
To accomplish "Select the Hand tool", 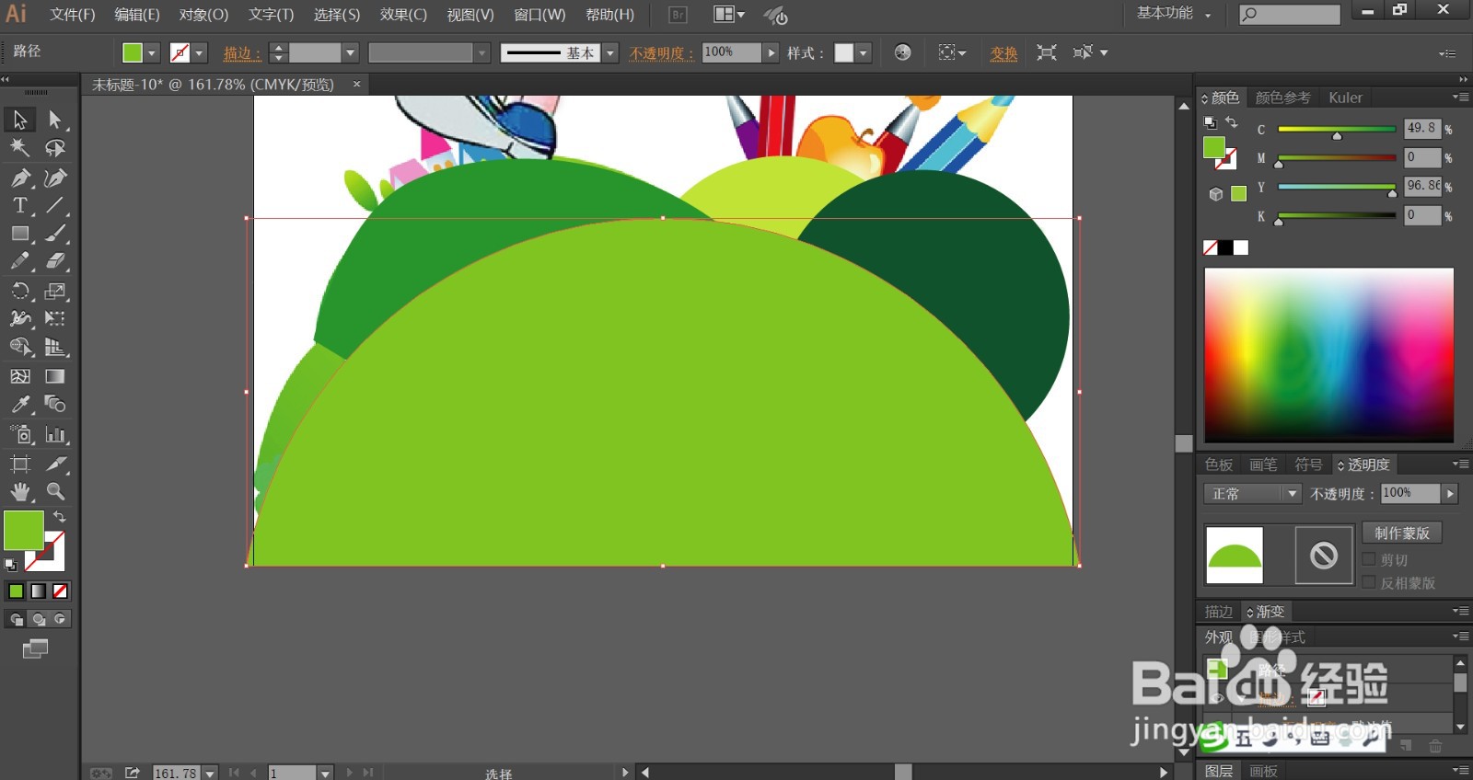I will [x=20, y=492].
